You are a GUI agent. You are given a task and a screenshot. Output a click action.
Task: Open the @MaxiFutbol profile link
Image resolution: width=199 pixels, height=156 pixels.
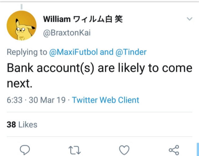pos(73,52)
